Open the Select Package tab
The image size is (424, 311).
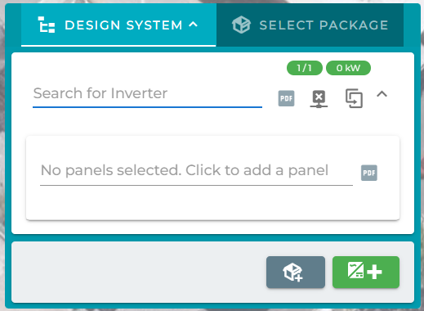pyautogui.click(x=310, y=25)
